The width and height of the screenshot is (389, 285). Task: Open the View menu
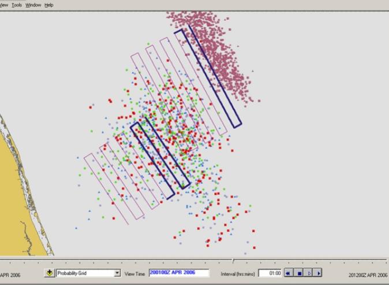tap(4, 5)
